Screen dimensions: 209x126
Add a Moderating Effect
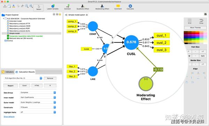[102, 7]
